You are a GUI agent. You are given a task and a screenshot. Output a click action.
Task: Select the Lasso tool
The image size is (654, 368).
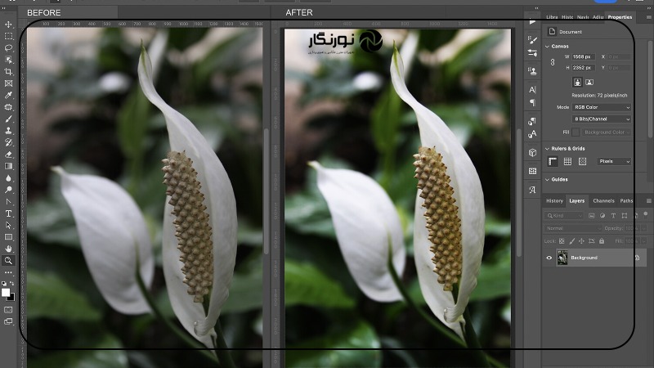(8, 48)
